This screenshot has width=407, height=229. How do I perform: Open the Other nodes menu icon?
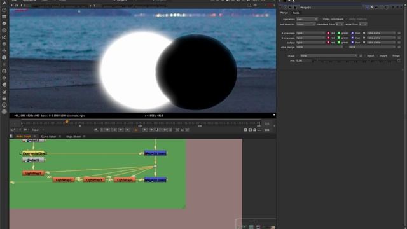4,99
